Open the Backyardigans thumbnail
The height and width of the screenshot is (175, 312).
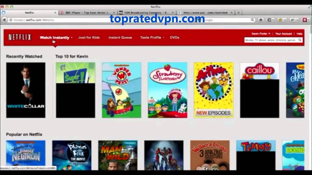click(293, 155)
